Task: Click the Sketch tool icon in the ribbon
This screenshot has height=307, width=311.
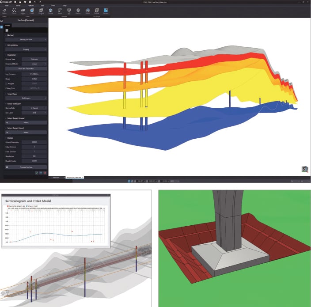Action: (4, 11)
